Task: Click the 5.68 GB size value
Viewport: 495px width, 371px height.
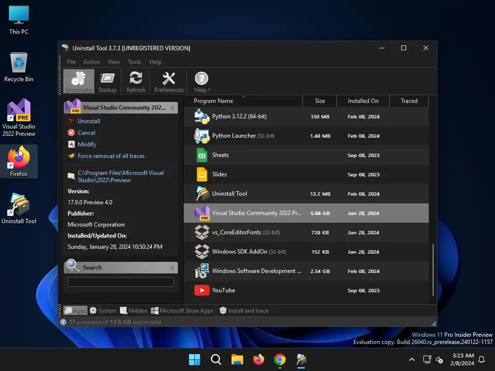Action: point(320,213)
